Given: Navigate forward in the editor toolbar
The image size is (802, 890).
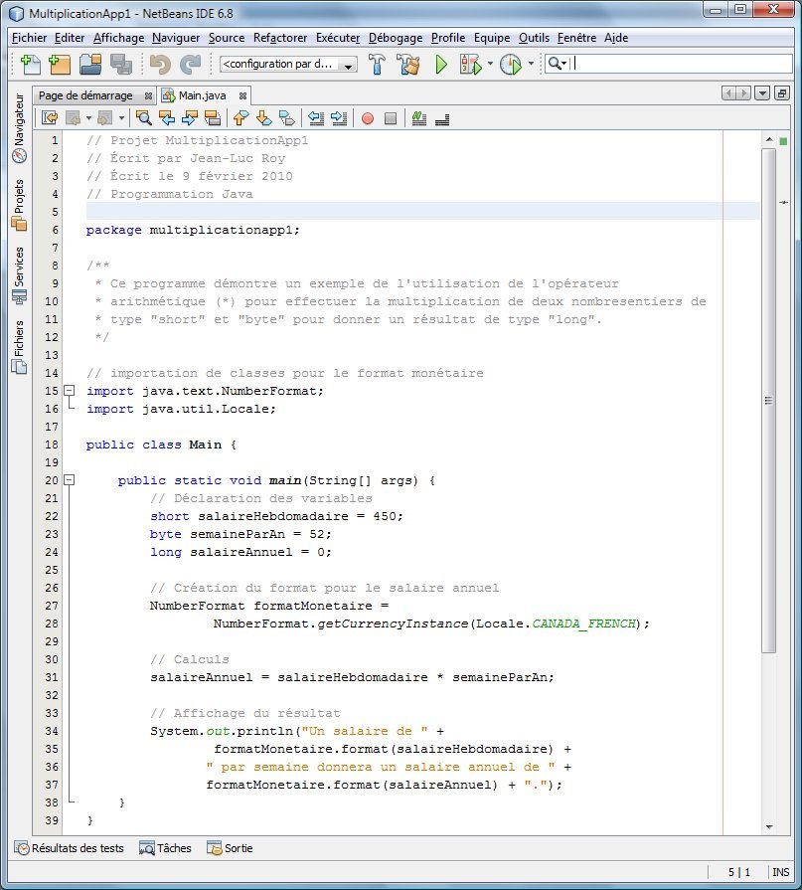Looking at the screenshot, I should point(105,118).
